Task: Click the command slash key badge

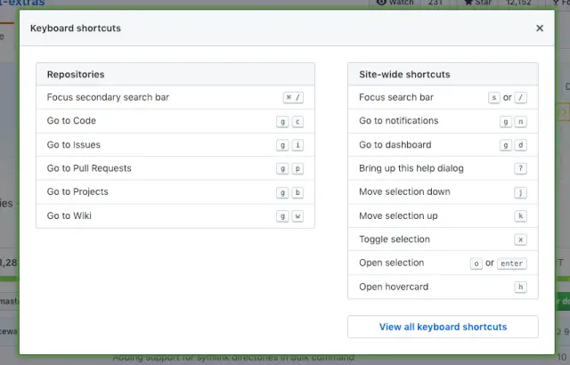Action: (293, 98)
